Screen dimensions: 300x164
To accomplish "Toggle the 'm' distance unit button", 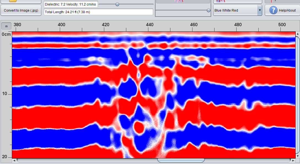I will tap(6, 26).
